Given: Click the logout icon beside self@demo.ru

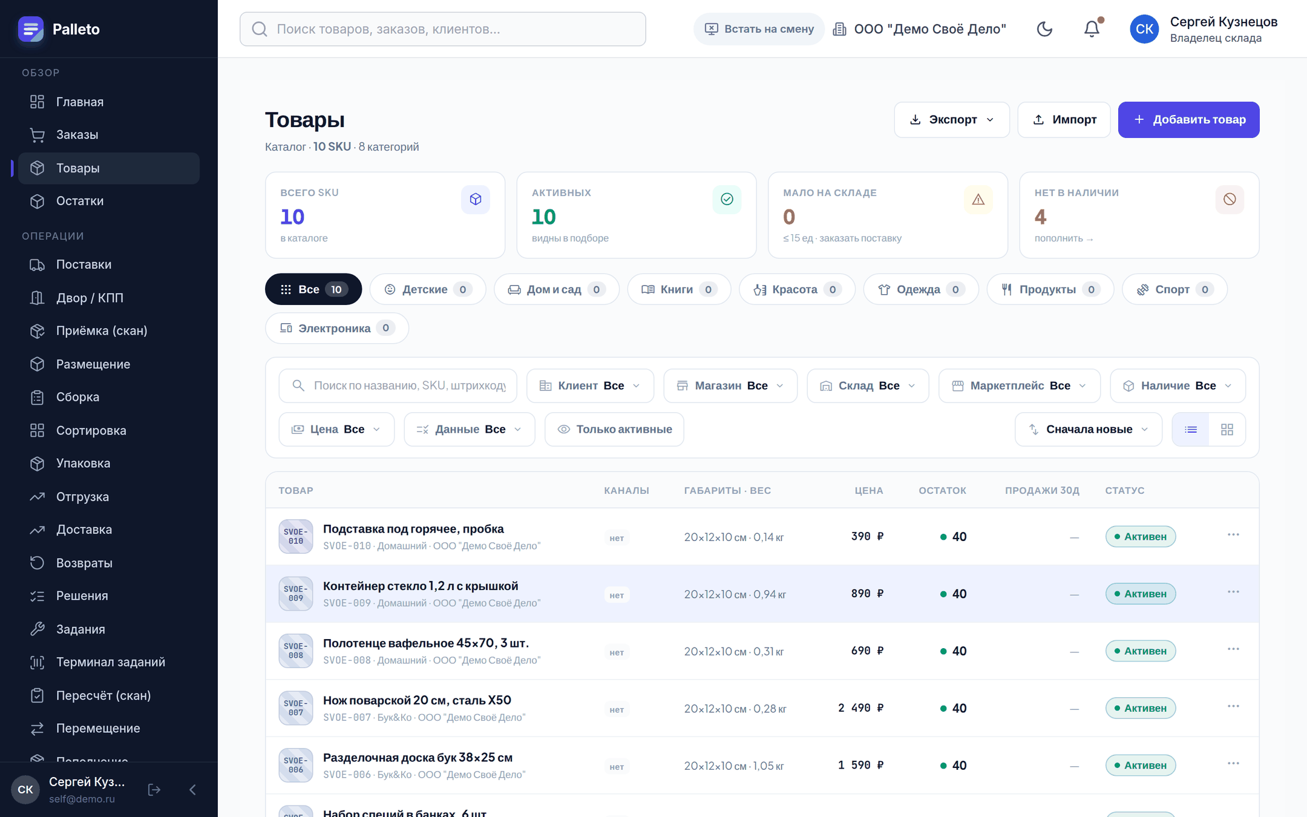Looking at the screenshot, I should tap(154, 790).
